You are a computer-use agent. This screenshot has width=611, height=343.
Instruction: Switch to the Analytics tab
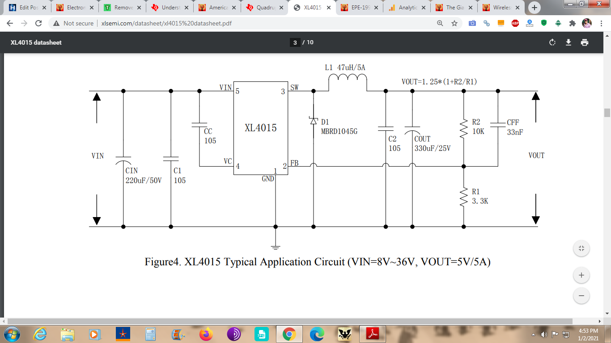coord(407,8)
